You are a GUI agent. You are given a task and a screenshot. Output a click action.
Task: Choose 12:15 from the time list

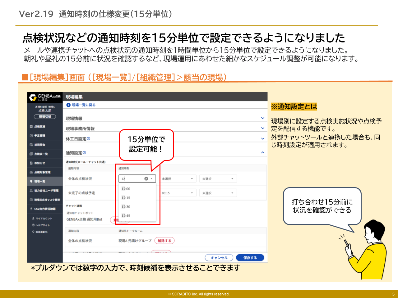point(126,198)
